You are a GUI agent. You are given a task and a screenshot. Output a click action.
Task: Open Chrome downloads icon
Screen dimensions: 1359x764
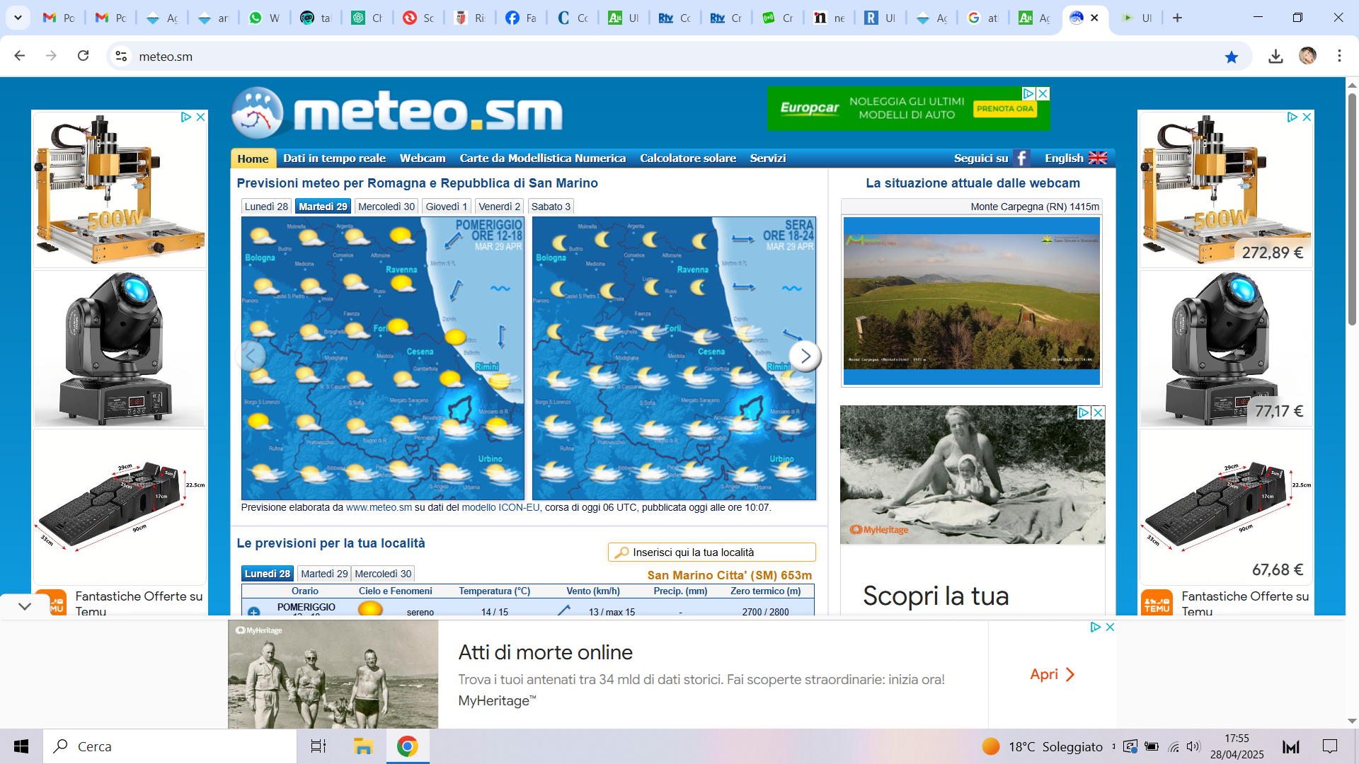click(x=1275, y=56)
